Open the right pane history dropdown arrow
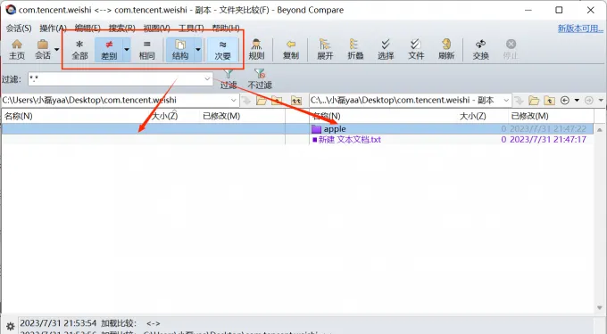The height and width of the screenshot is (334, 607). pos(577,101)
